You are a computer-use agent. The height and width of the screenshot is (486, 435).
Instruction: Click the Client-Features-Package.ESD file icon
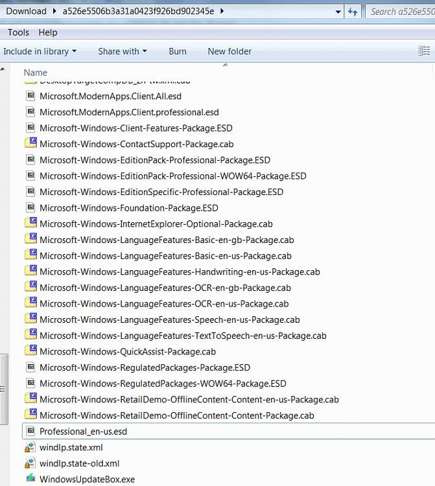pyautogui.click(x=30, y=128)
